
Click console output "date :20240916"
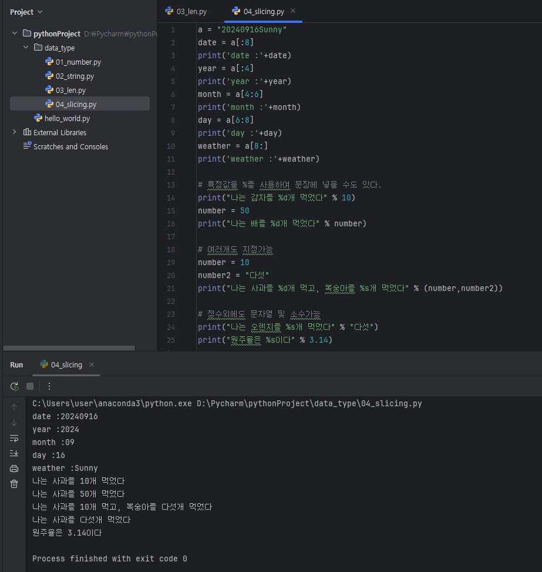(65, 417)
